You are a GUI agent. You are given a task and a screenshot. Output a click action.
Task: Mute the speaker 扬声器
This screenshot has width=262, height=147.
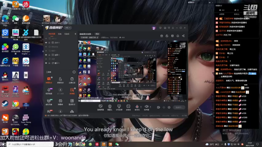(146, 107)
